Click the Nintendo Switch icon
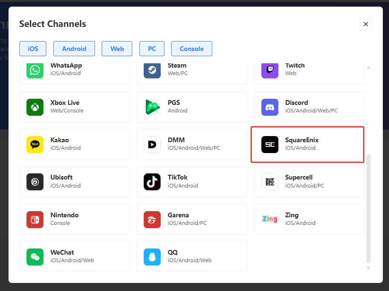 point(35,219)
